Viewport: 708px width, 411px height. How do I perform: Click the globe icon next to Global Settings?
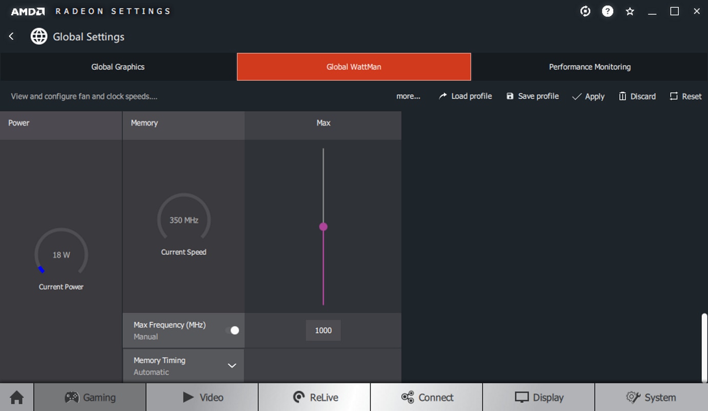click(x=39, y=36)
